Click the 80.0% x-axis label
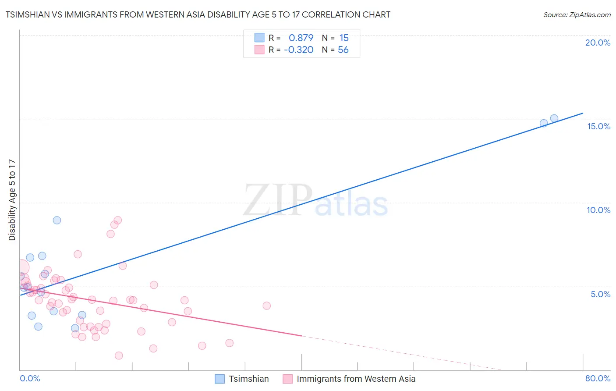Image resolution: width=616 pixels, height=391 pixels. click(598, 378)
